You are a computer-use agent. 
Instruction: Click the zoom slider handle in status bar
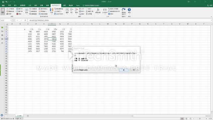(x=200, y=119)
